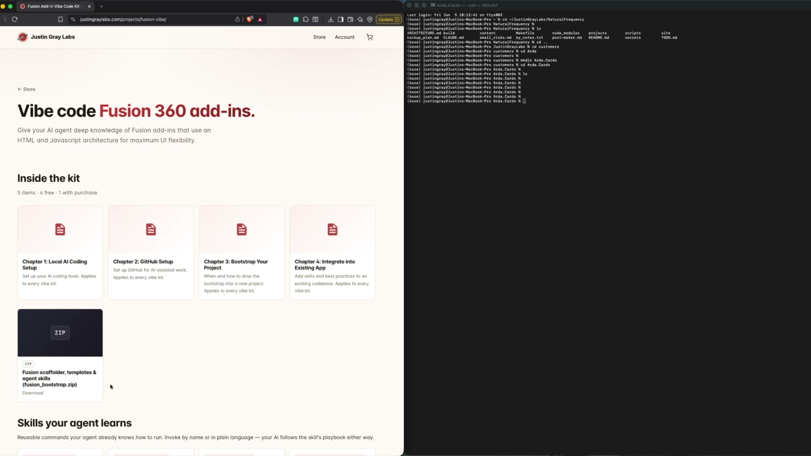Click the 'mkdir Arda.Cards' terminal command line

[482, 60]
